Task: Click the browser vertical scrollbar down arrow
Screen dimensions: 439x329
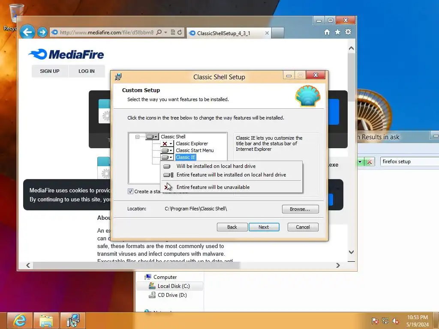Action: pos(352,252)
